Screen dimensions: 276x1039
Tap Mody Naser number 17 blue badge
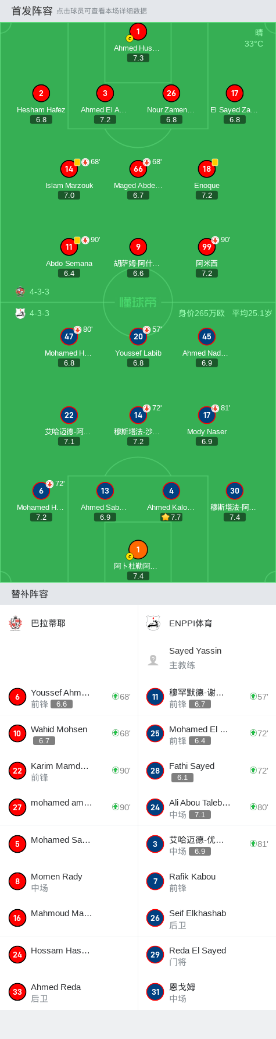[207, 415]
